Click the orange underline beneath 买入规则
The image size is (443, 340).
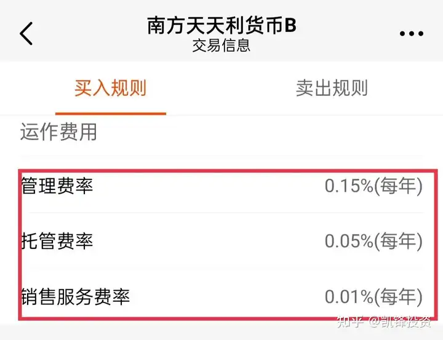[x=111, y=114]
